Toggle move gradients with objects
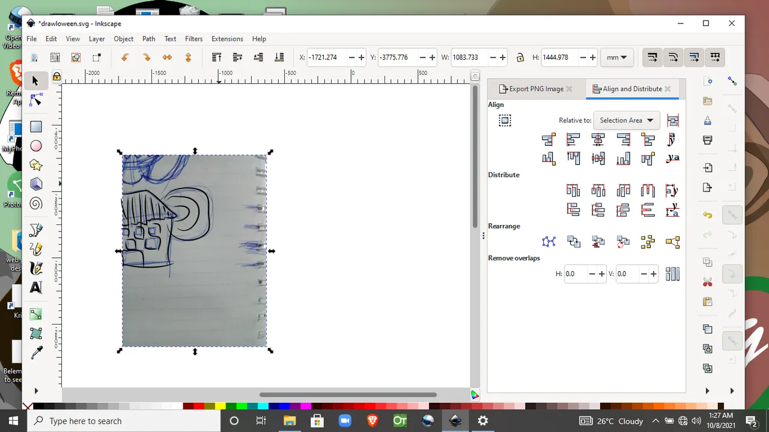Image resolution: width=769 pixels, height=432 pixels. point(694,58)
